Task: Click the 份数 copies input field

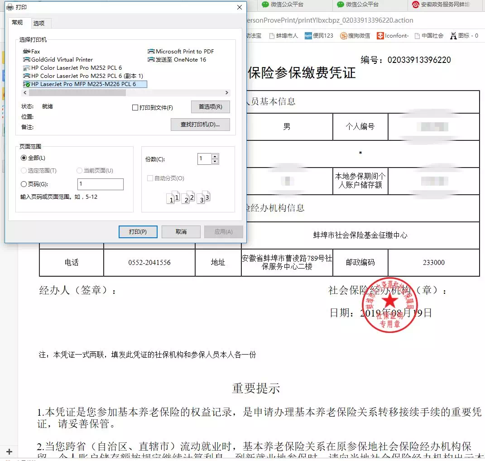Action: coord(204,158)
